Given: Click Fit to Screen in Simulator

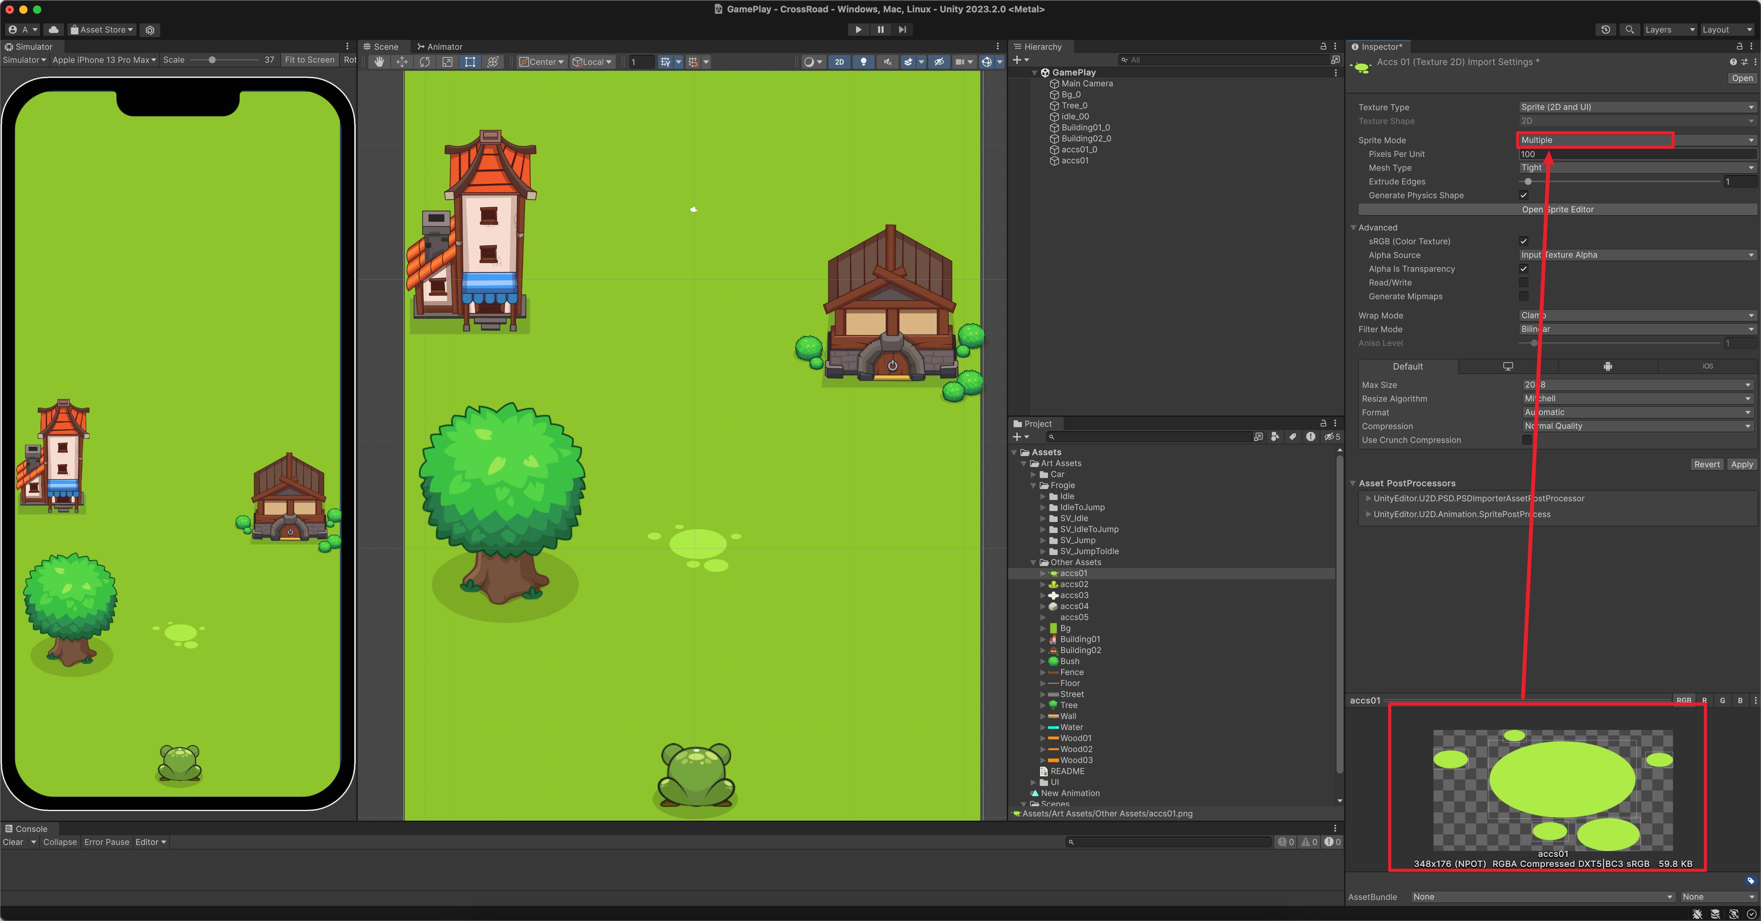Looking at the screenshot, I should click(310, 59).
